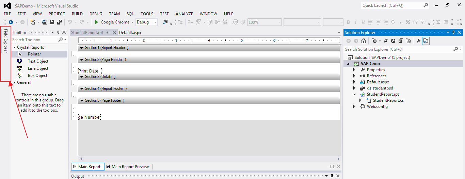The width and height of the screenshot is (465, 179).
Task: Open the font size combo box
Action: [333, 22]
